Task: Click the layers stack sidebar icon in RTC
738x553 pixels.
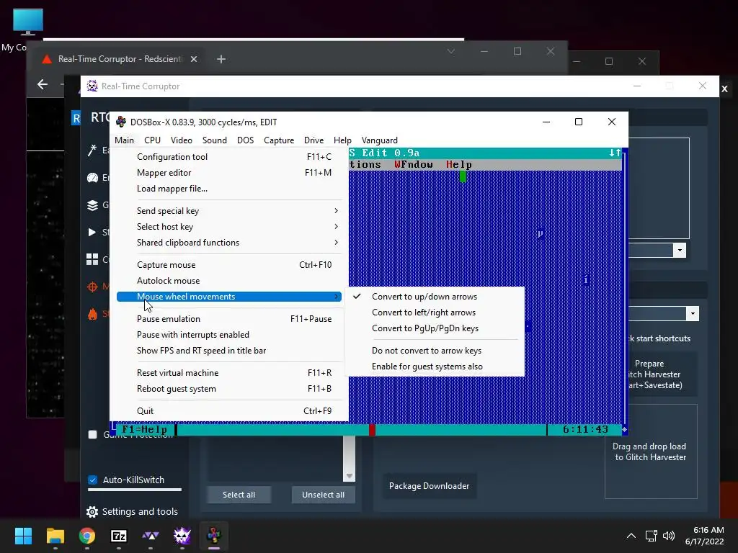Action: coord(92,205)
